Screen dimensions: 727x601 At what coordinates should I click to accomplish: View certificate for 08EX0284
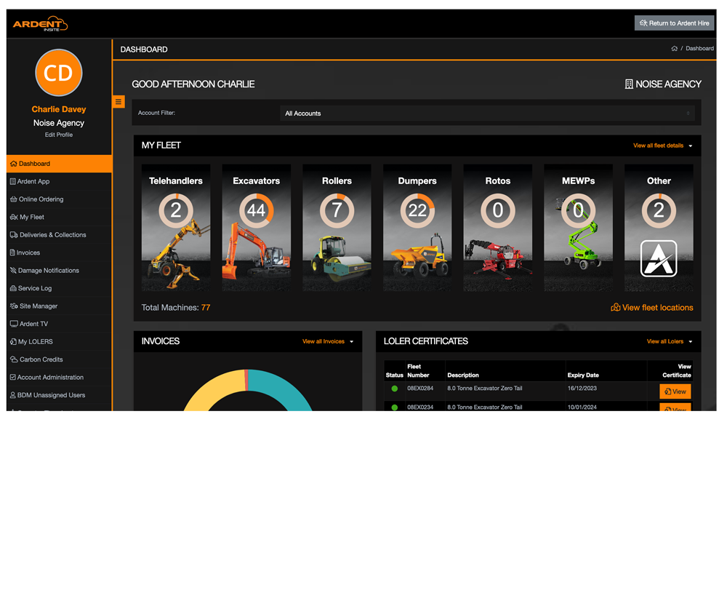click(x=675, y=391)
